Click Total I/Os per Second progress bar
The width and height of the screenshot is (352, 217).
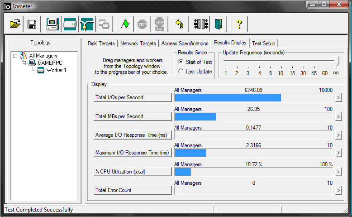click(x=253, y=97)
